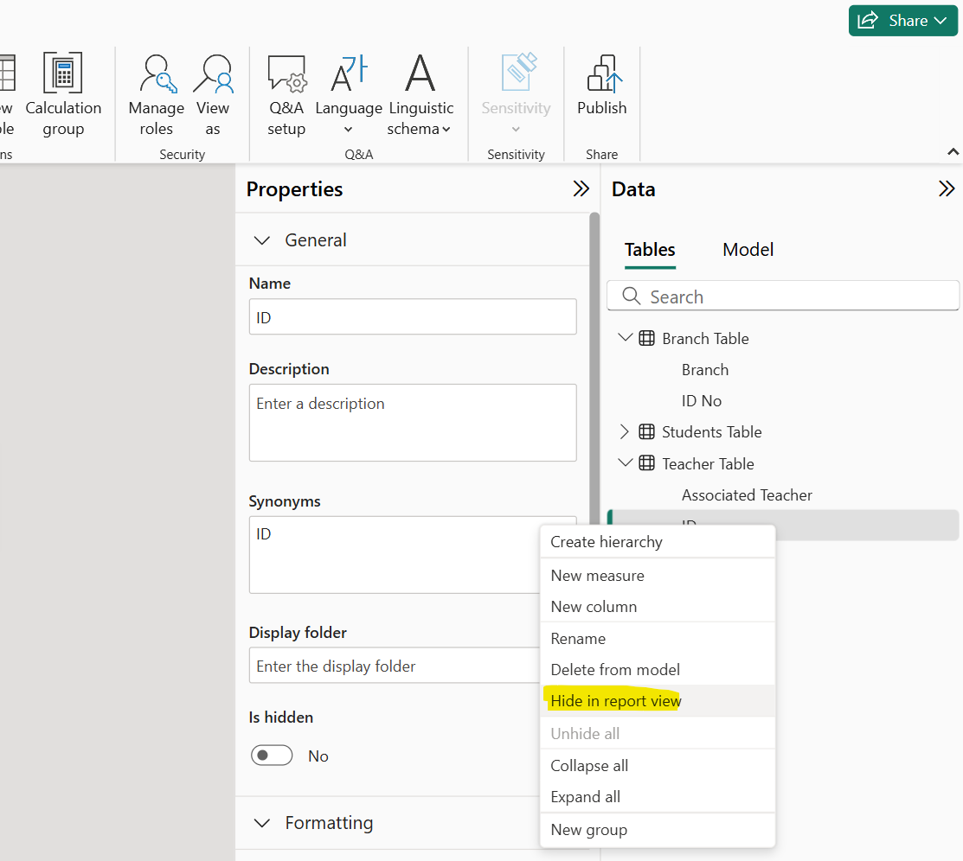Collapse the Data pane with double arrows
This screenshot has width=963, height=861.
click(x=947, y=188)
